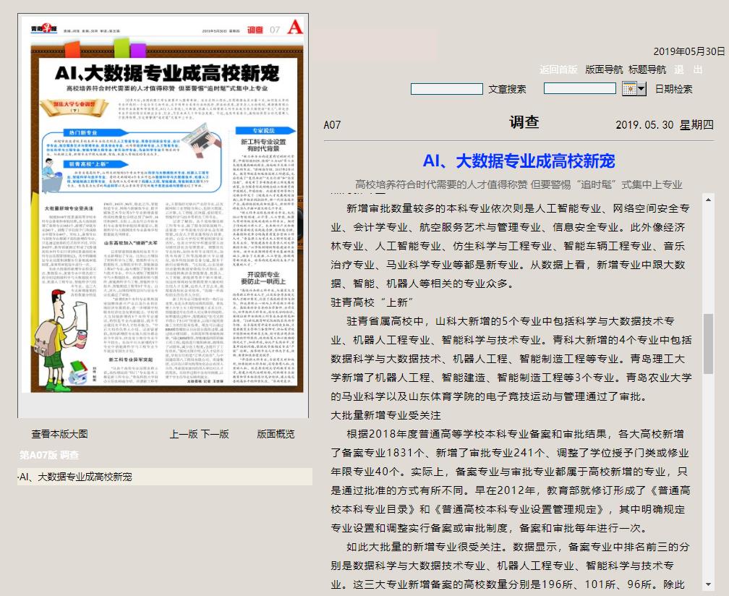Click the scrollbar down arrow
This screenshot has width=729, height=596.
pyautogui.click(x=708, y=584)
